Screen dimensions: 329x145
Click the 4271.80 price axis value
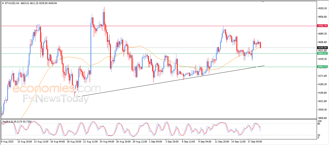(322, 76)
